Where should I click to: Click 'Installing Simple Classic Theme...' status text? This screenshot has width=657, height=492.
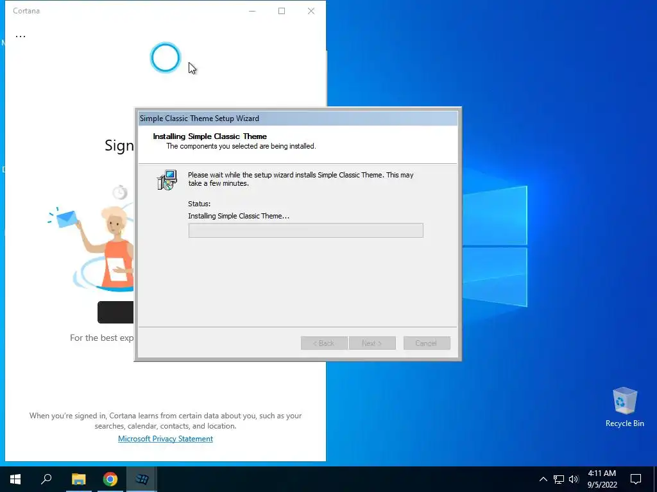[239, 216]
